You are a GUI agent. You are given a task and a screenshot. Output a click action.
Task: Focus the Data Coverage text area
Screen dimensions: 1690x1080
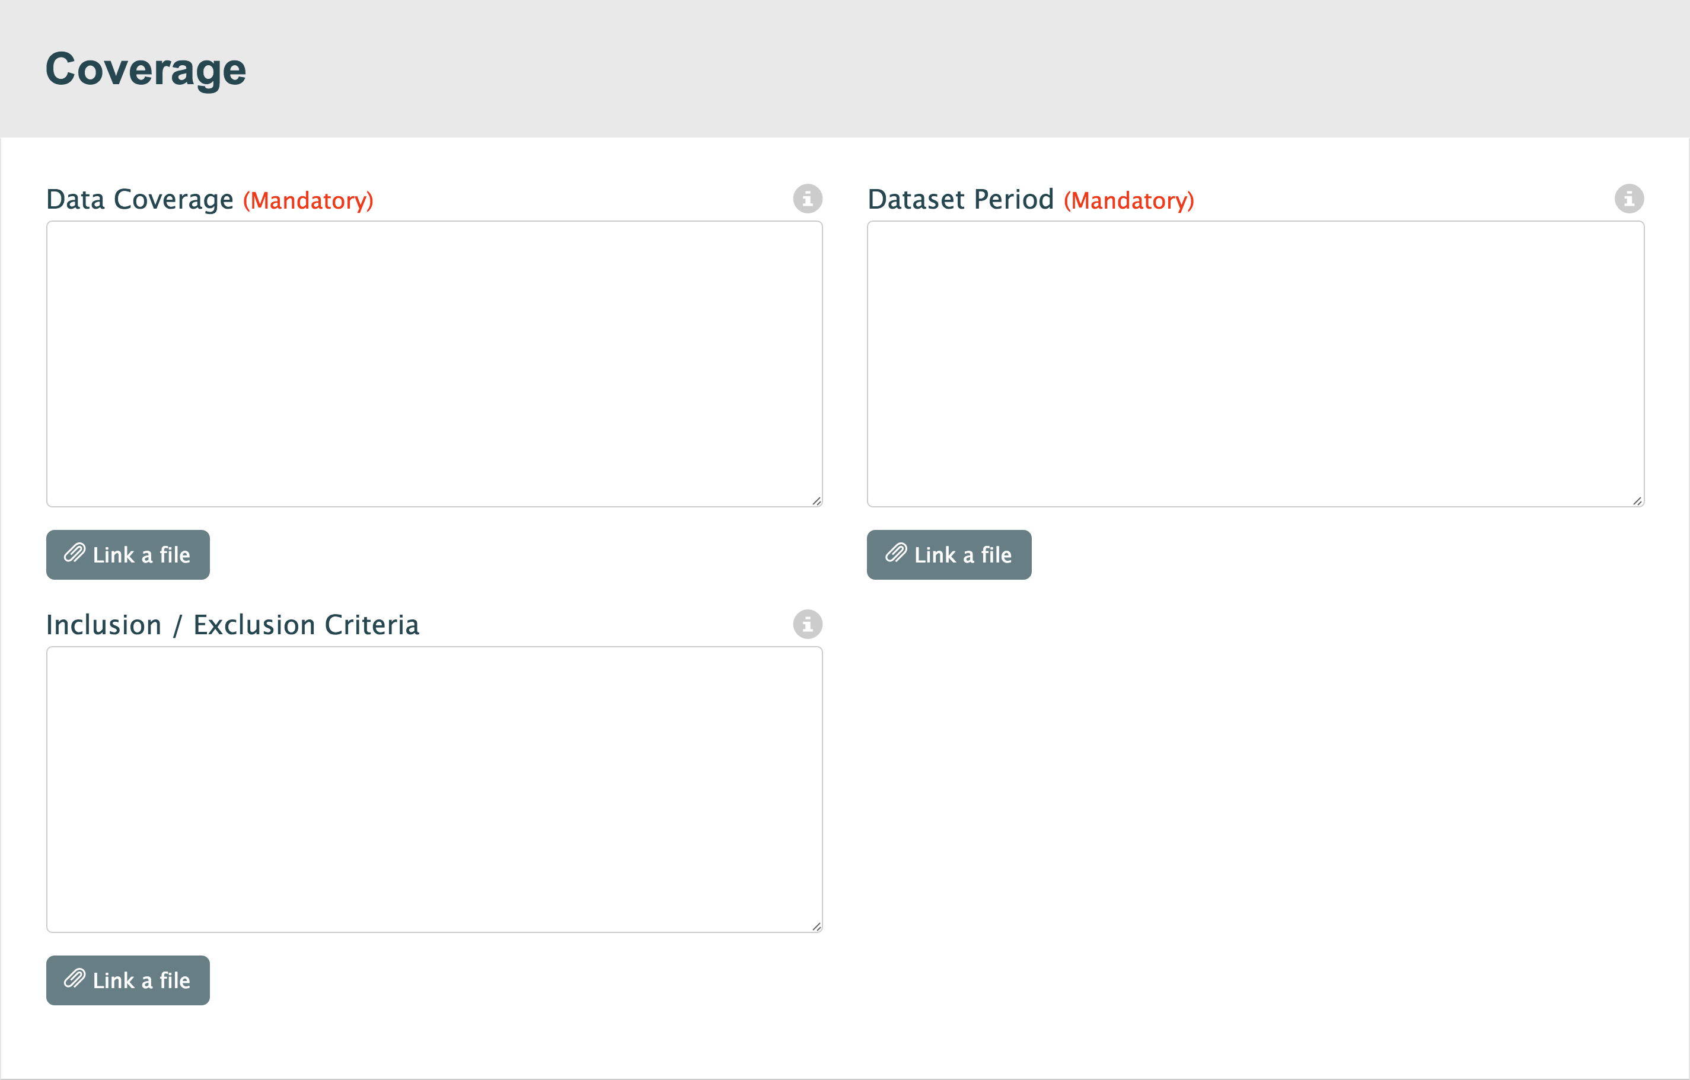click(433, 363)
